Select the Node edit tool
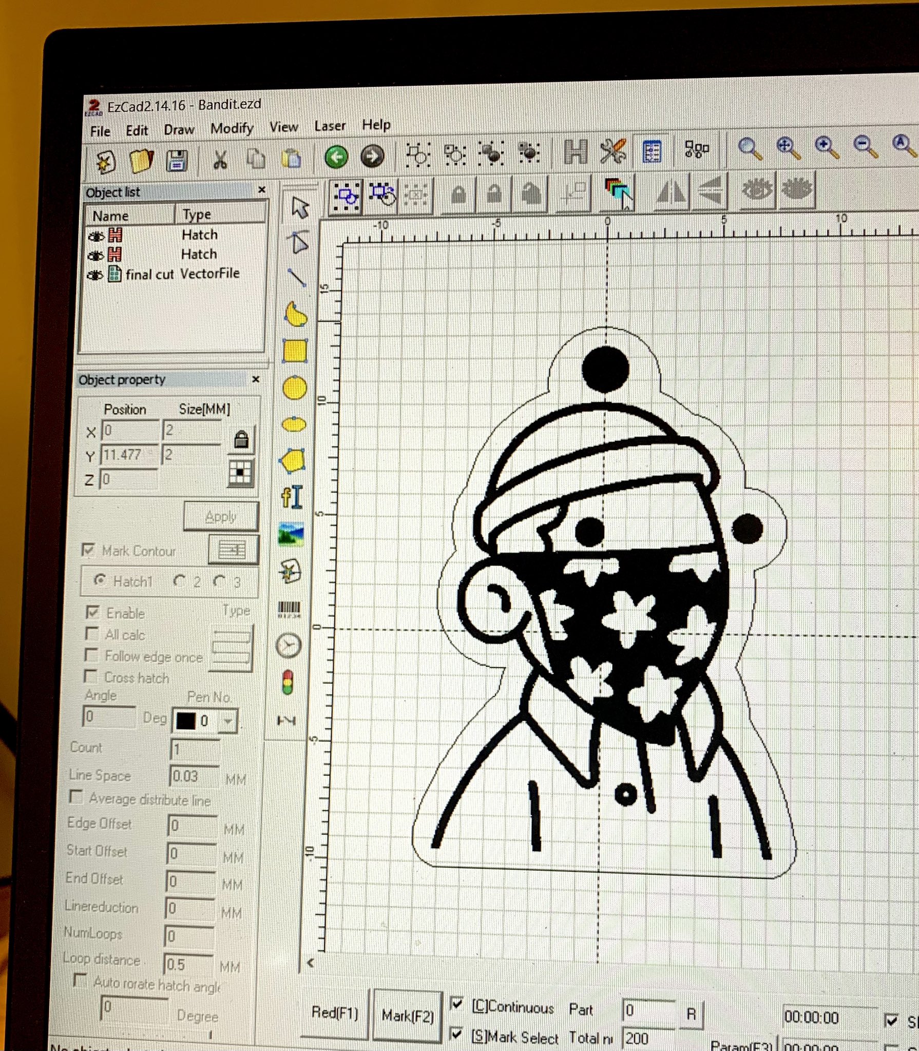This screenshot has width=919, height=1051. (x=299, y=242)
